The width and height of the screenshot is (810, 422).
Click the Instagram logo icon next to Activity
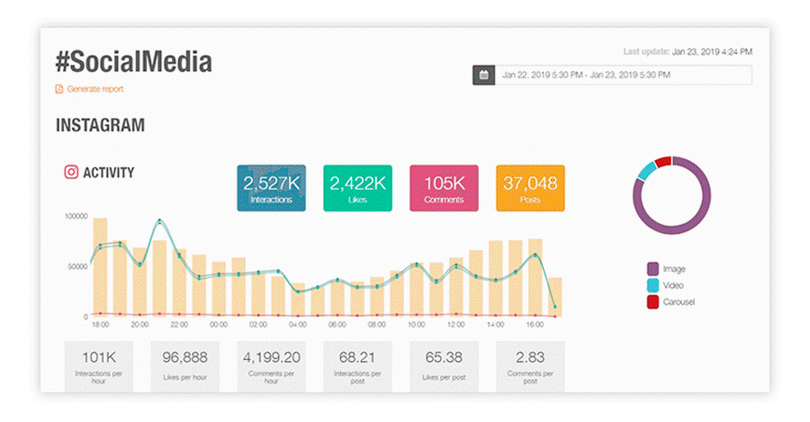70,173
